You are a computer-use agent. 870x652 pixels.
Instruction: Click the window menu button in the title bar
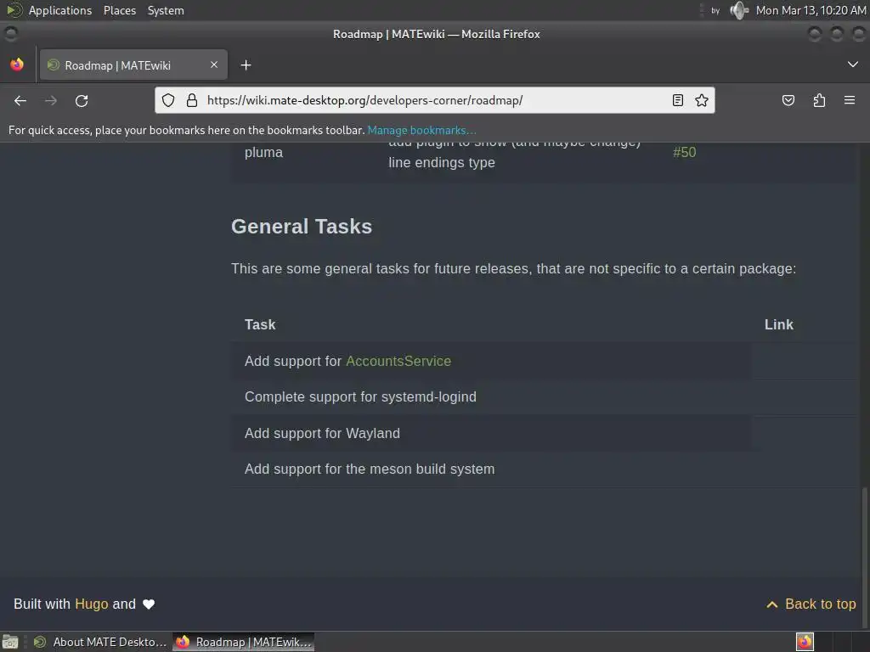[10, 34]
